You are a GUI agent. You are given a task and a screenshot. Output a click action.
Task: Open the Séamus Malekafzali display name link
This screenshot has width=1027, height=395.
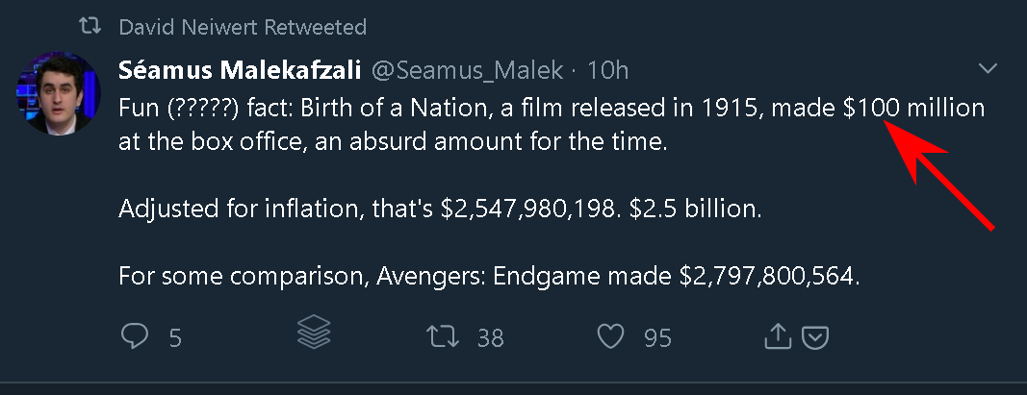pyautogui.click(x=241, y=70)
